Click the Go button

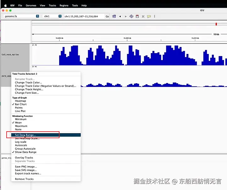107,16
